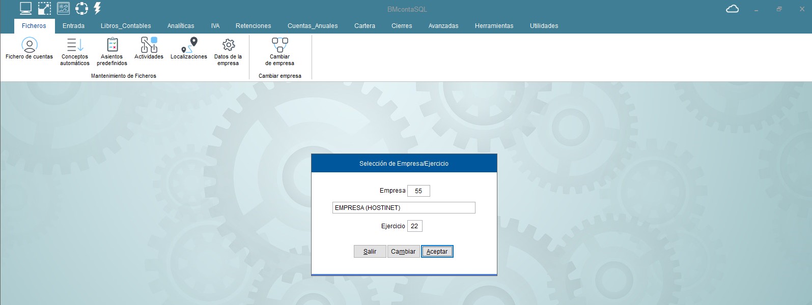This screenshot has height=305, width=812.
Task: Select the IVA ribbon tab
Action: tap(215, 26)
